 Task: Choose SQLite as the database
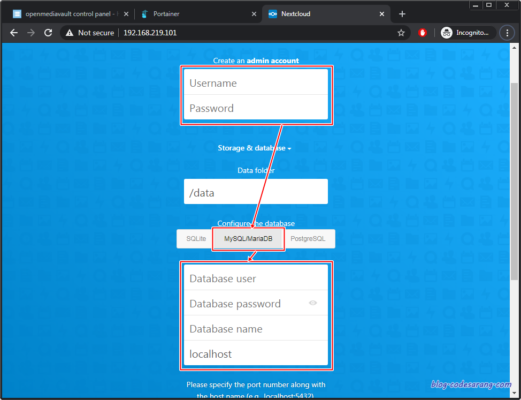click(196, 239)
